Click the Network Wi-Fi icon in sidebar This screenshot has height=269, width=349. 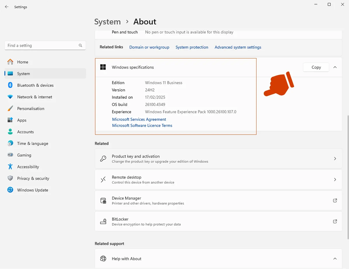click(10, 97)
